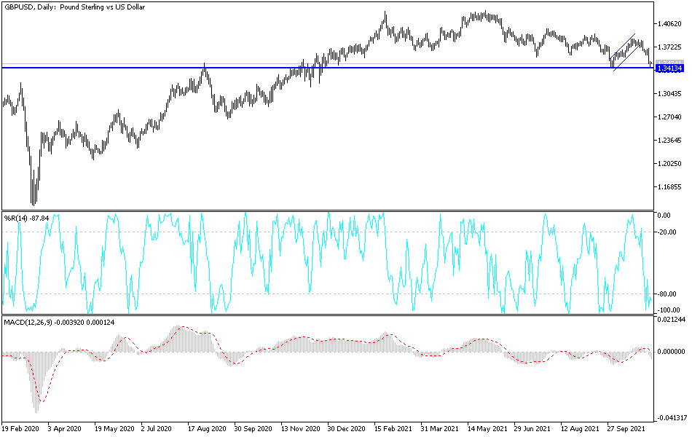Click the 1.4062 value on the price scale
Screen dimensions: 692x437
point(669,23)
